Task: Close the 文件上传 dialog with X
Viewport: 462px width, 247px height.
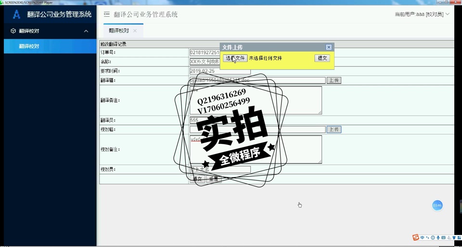Action: click(x=329, y=47)
